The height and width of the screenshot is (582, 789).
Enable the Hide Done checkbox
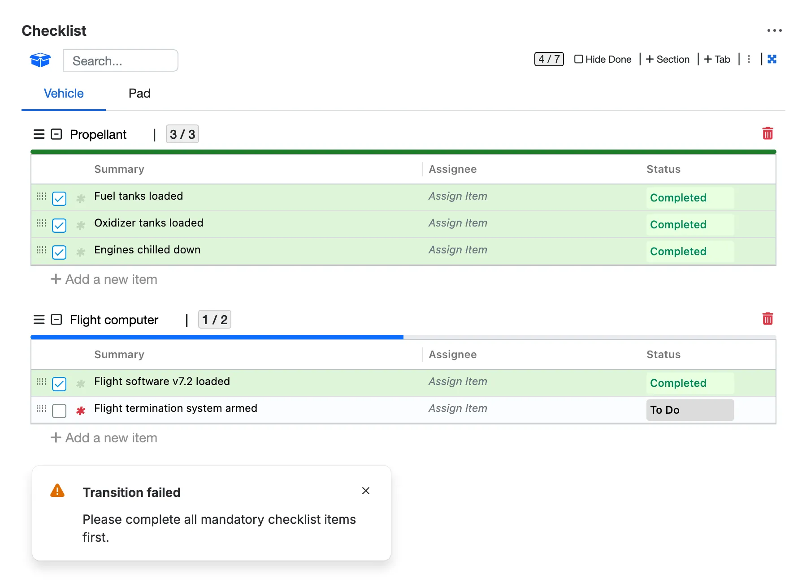click(579, 59)
